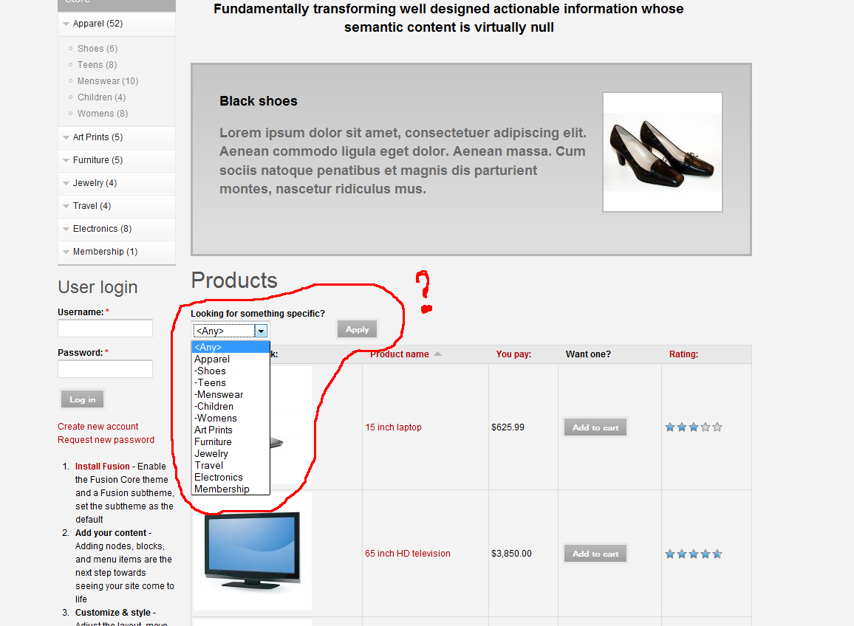
Task: Toggle the category filter dropdown arrow
Action: (261, 331)
